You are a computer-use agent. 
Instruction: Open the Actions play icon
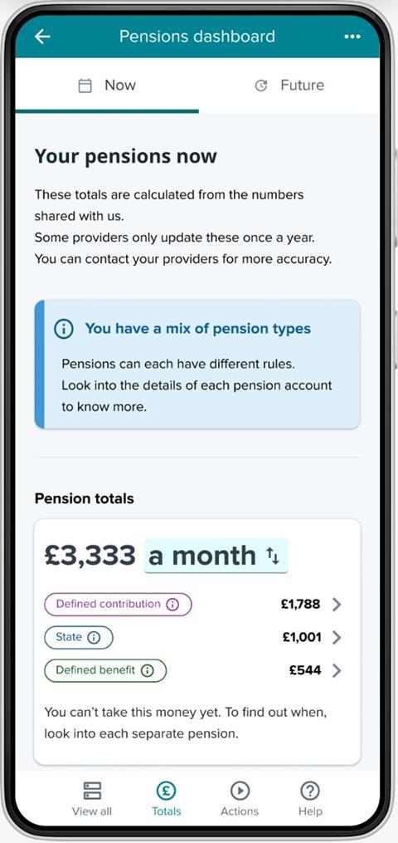click(x=240, y=791)
